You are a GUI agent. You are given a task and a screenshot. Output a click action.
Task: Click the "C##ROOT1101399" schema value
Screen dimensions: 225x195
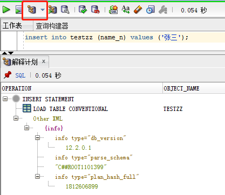(81, 167)
